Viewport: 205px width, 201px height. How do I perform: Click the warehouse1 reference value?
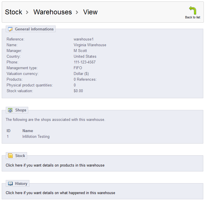pos(83,39)
